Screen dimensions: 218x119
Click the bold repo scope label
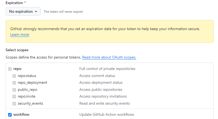17,69
